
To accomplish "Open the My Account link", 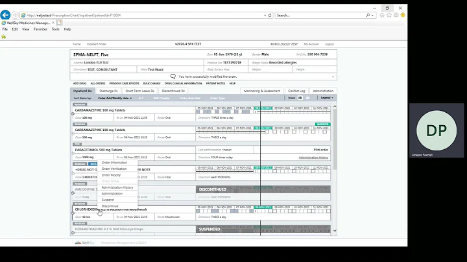I will (311, 44).
